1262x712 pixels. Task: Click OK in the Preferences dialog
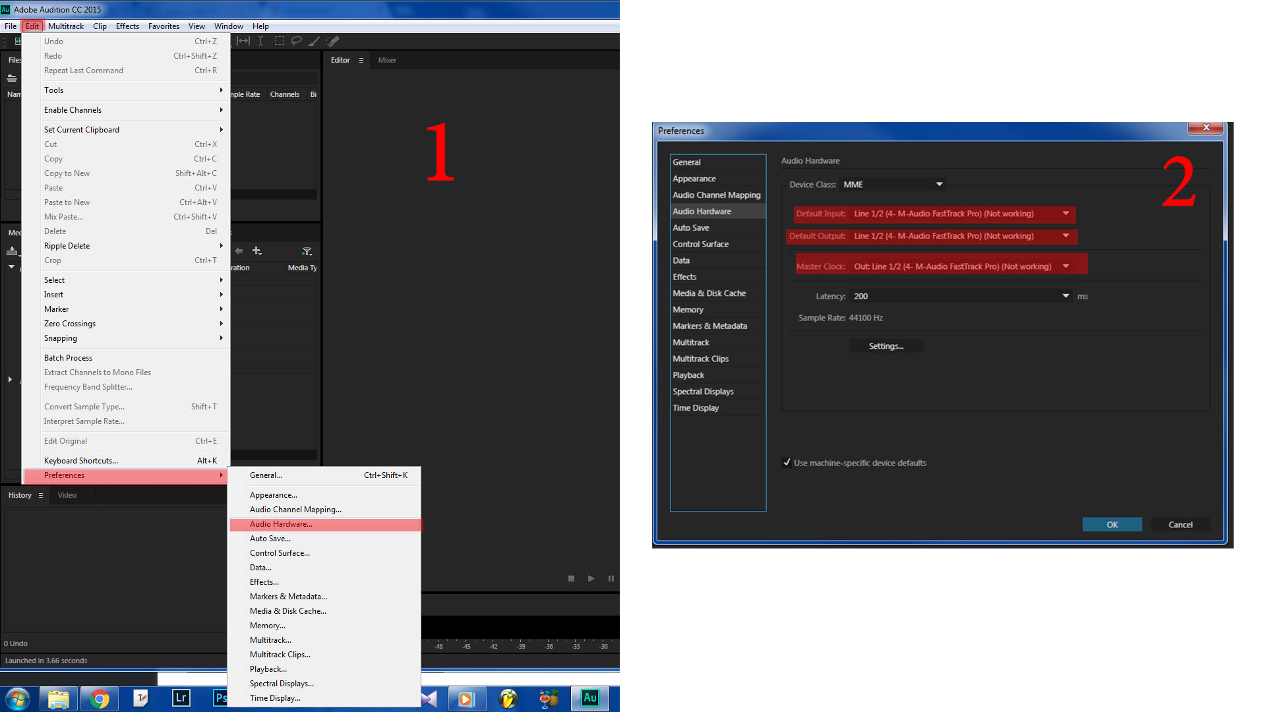(1112, 525)
